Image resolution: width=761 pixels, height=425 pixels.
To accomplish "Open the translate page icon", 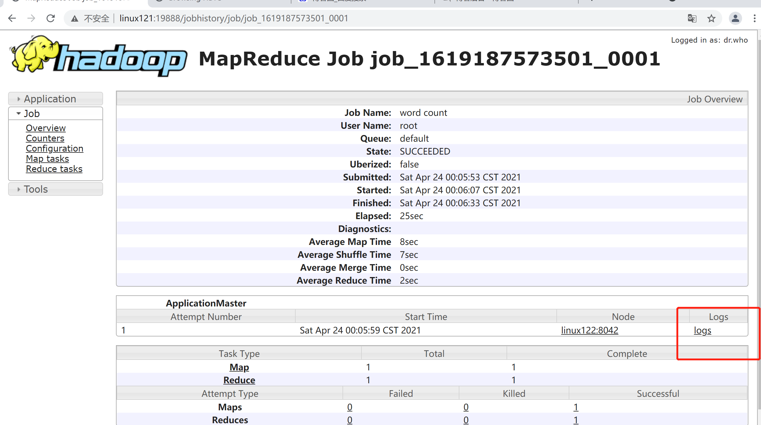I will [692, 18].
